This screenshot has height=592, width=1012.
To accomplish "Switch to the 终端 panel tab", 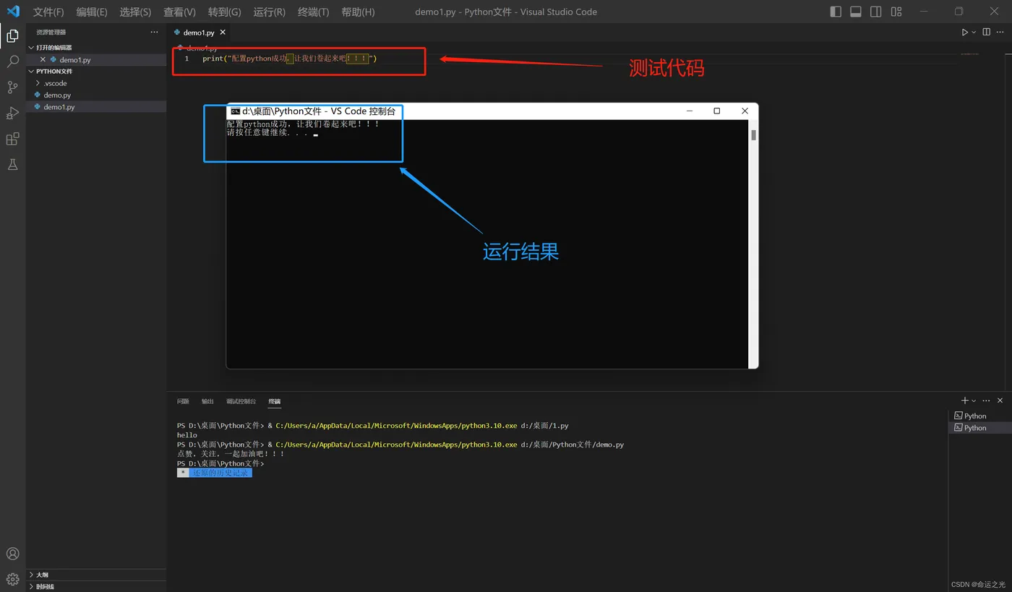I will point(275,401).
